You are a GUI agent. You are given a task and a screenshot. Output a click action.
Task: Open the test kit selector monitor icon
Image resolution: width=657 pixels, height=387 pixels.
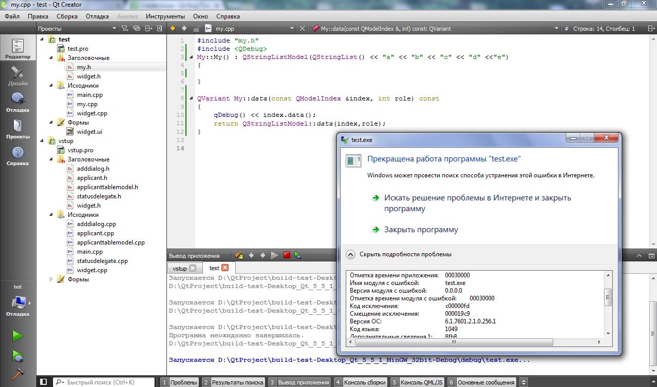(x=20, y=302)
